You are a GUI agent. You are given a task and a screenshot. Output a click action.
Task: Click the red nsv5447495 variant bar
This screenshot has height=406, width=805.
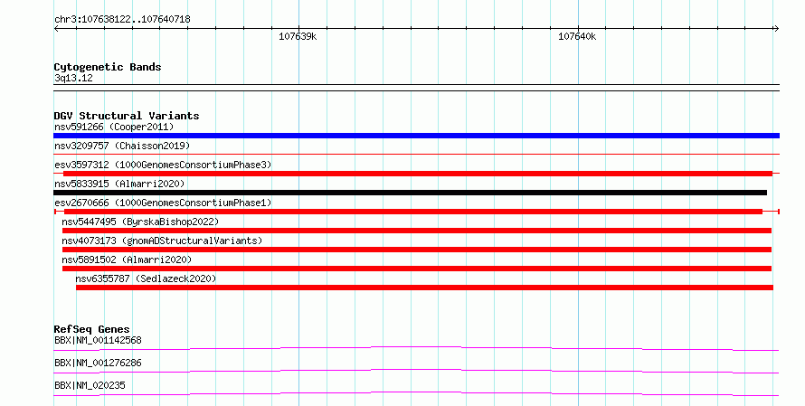click(417, 231)
